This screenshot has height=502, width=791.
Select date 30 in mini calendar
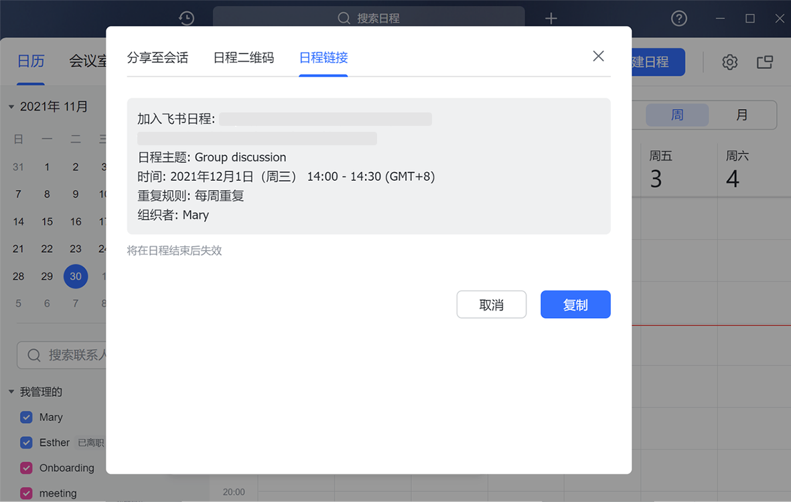coord(76,276)
